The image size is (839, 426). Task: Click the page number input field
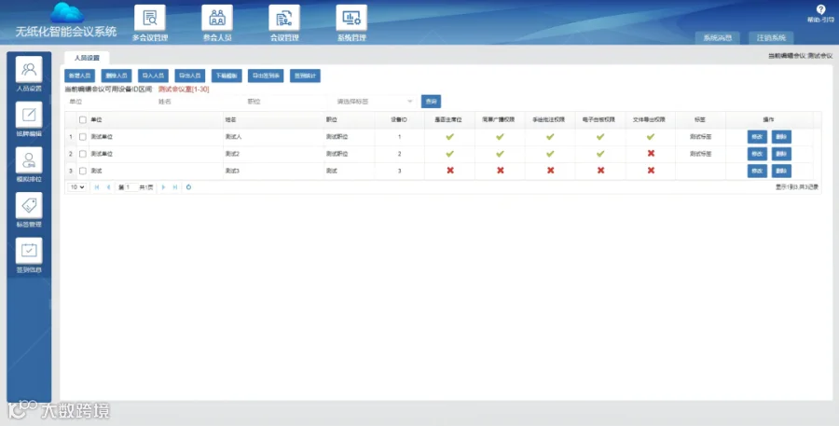[131, 187]
